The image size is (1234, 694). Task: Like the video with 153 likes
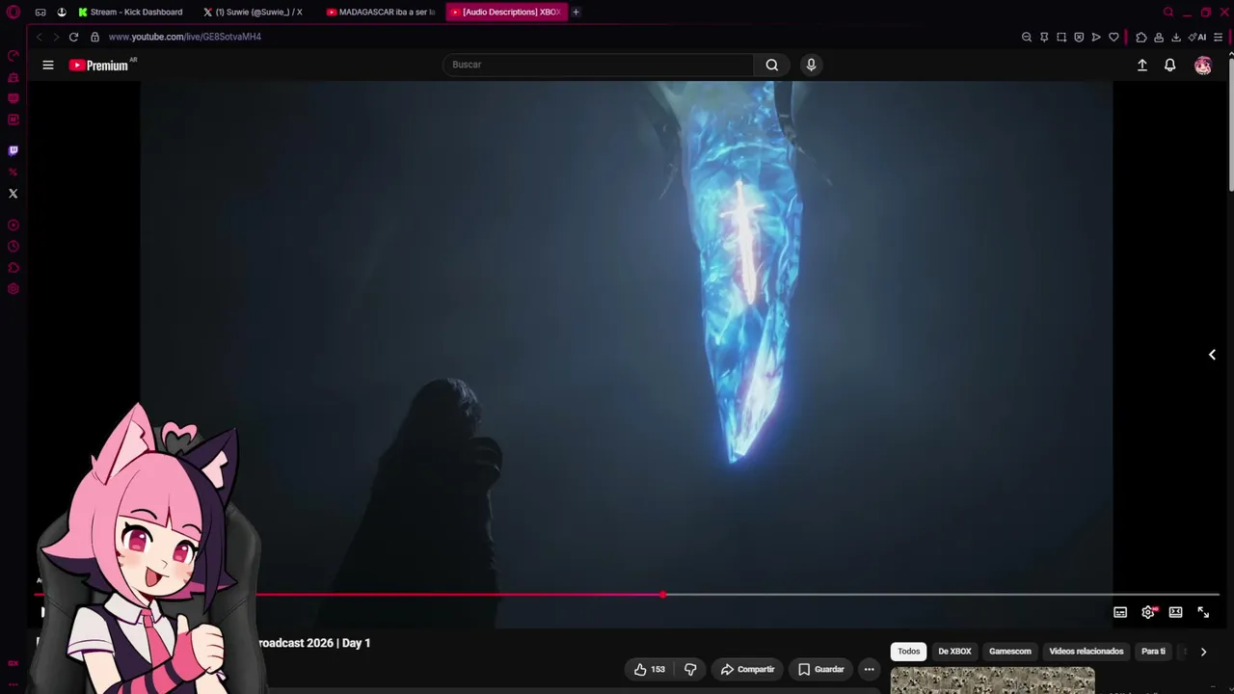[650, 669]
